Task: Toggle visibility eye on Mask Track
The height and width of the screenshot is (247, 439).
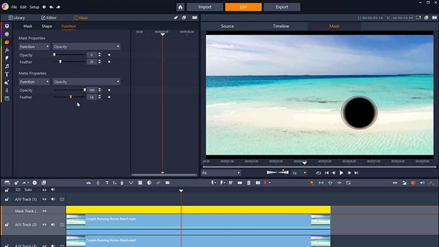Action: click(x=45, y=211)
